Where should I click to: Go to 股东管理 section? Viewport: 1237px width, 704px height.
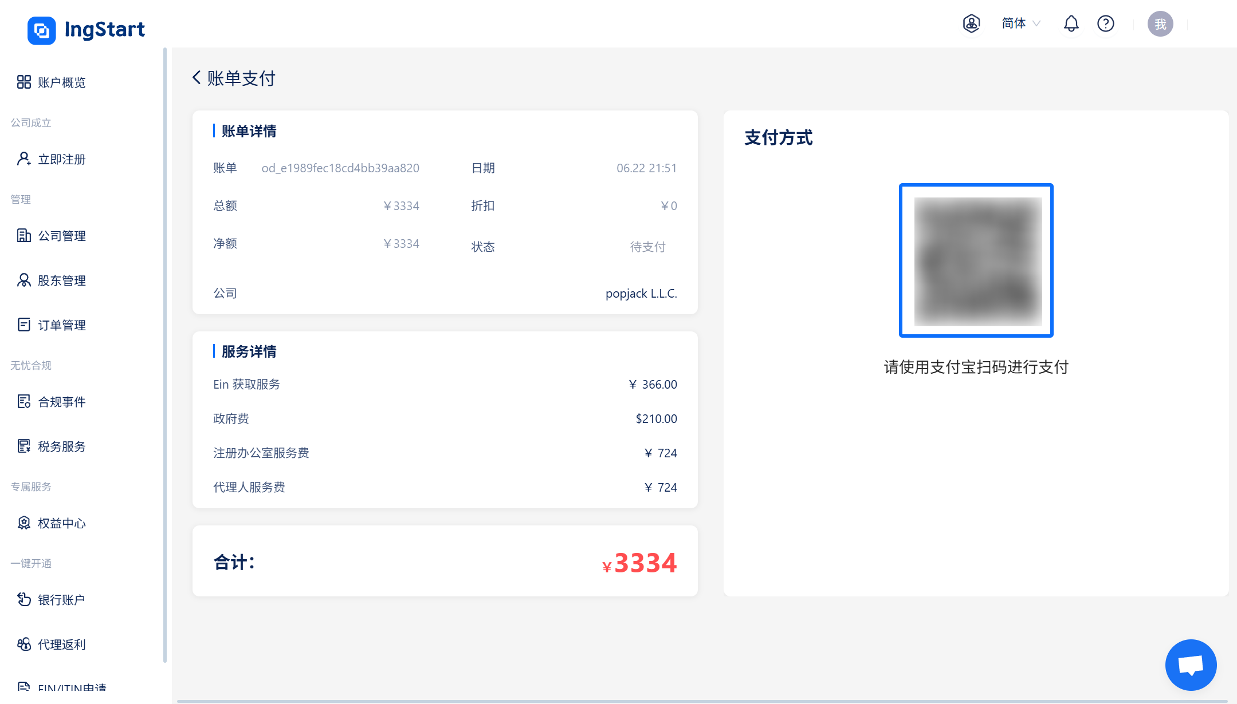[61, 280]
